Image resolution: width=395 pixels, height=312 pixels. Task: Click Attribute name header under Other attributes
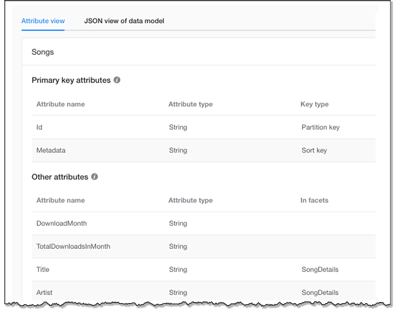(x=60, y=201)
